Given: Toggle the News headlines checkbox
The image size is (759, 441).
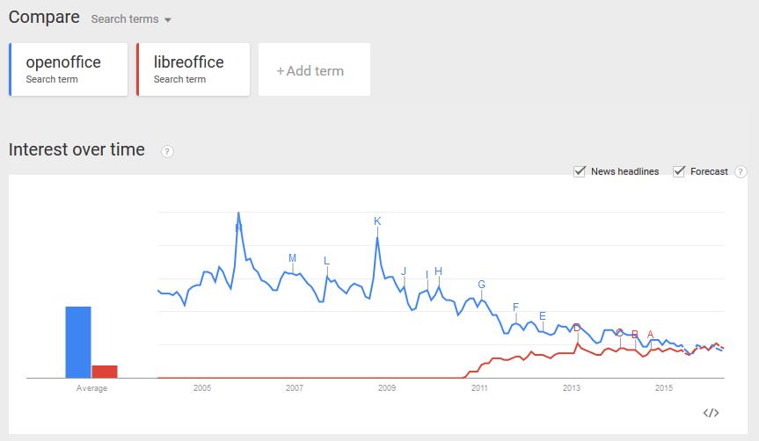Looking at the screenshot, I should pos(580,171).
